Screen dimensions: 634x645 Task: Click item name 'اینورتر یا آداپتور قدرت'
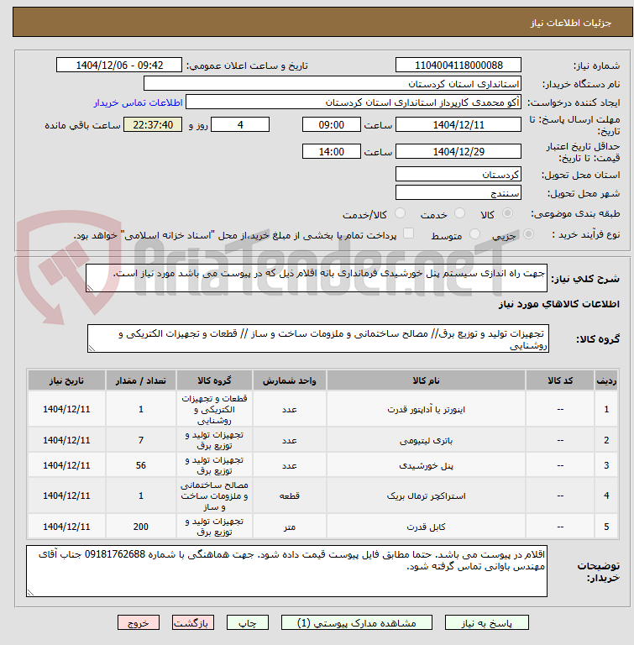pyautogui.click(x=426, y=409)
